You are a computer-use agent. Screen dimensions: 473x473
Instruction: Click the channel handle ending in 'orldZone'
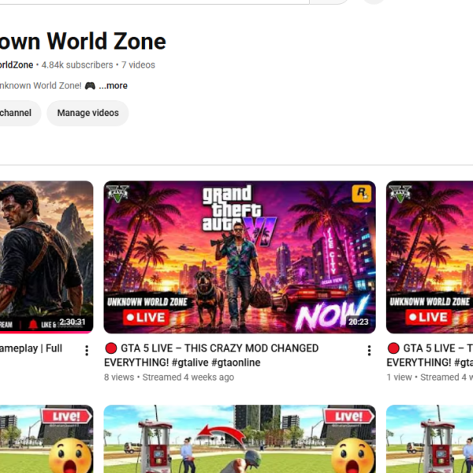[17, 65]
